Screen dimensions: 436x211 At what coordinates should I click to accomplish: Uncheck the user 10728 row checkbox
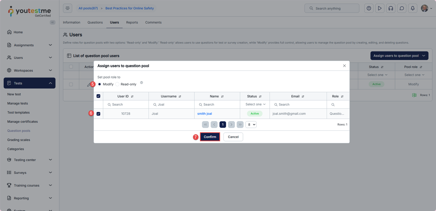[x=98, y=114]
